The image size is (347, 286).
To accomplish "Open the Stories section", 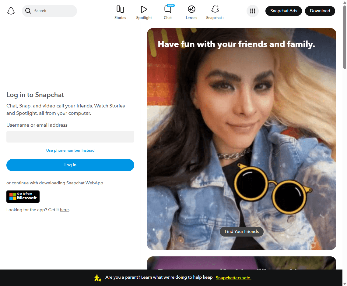I will coord(120,13).
